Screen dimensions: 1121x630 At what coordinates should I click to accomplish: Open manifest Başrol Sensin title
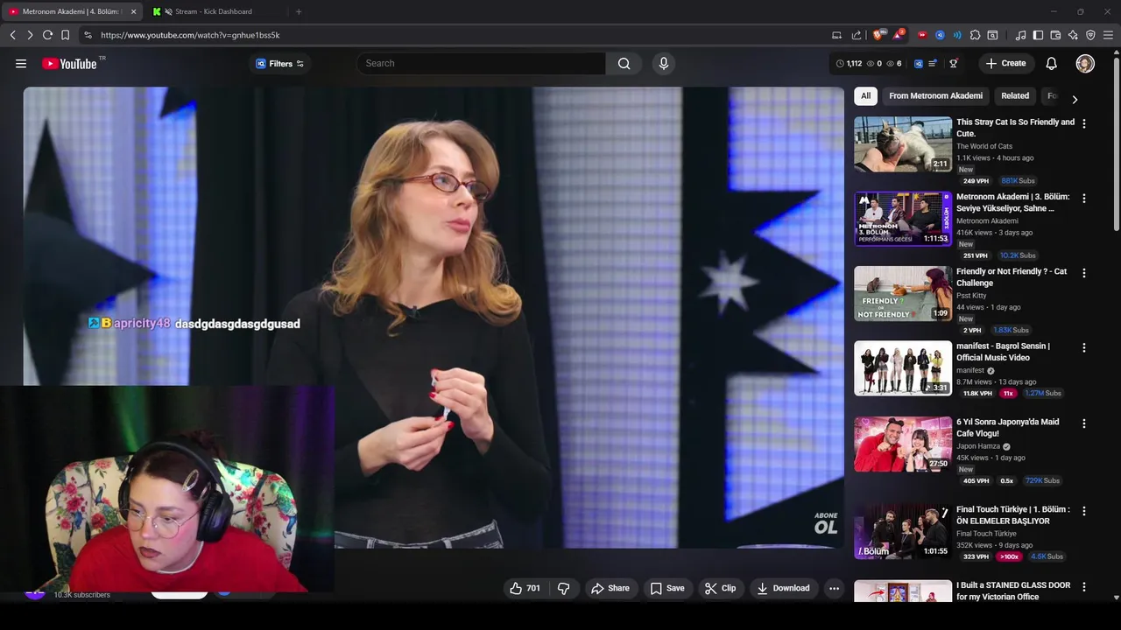click(x=1003, y=352)
